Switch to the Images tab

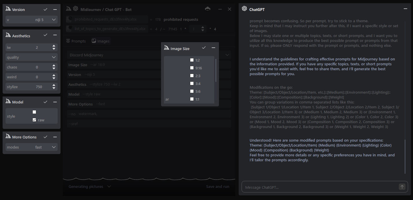(100, 41)
